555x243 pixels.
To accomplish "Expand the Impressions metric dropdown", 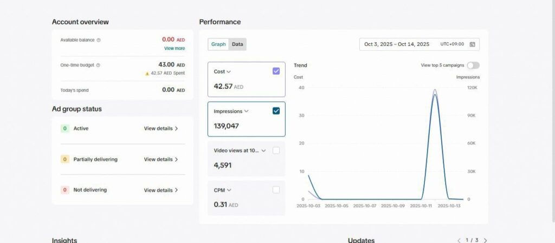I will click(x=247, y=111).
